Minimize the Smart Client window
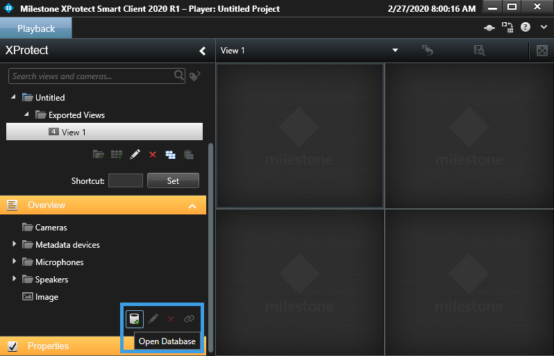554x356 pixels. tap(492, 7)
